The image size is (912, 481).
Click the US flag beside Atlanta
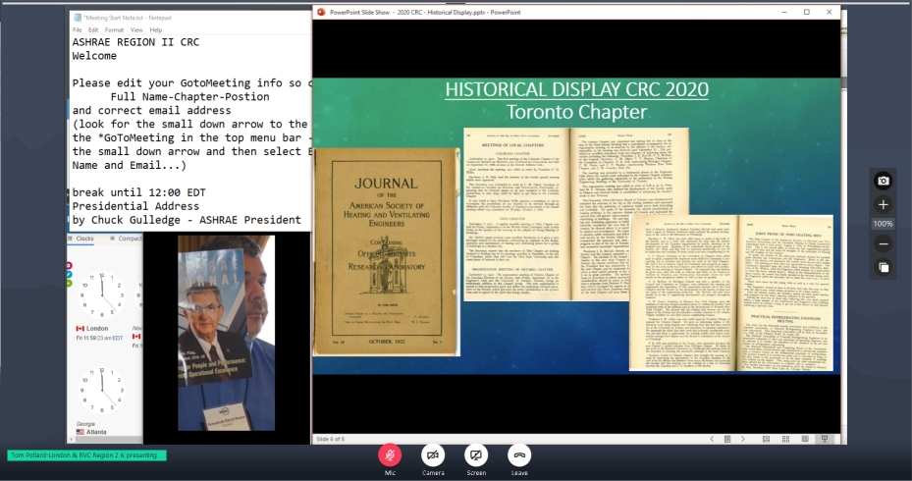click(x=80, y=432)
